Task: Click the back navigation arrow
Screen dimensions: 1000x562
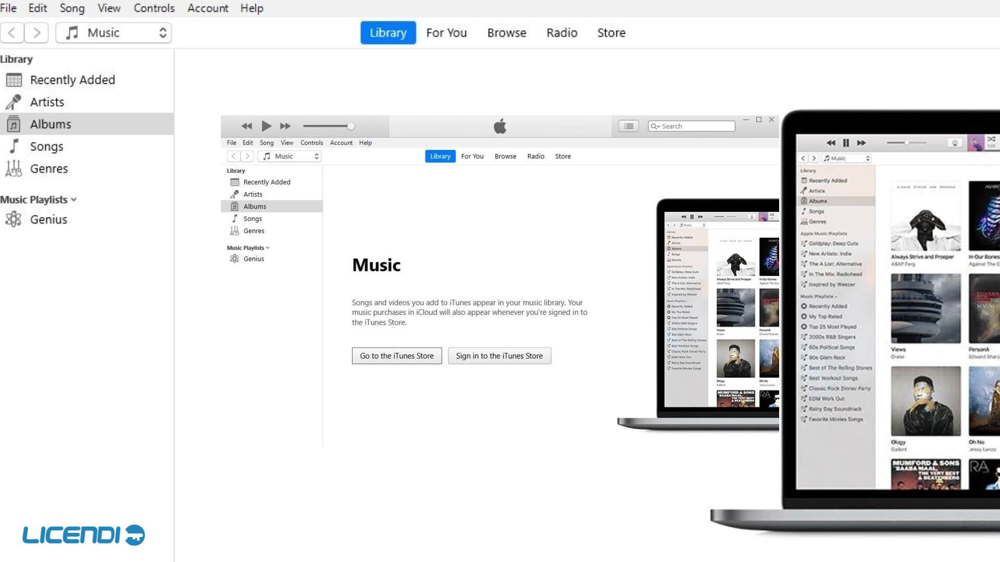Action: (x=11, y=32)
